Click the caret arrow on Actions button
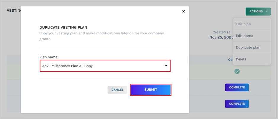Screen dimensions: 278x119 (x=266, y=11)
